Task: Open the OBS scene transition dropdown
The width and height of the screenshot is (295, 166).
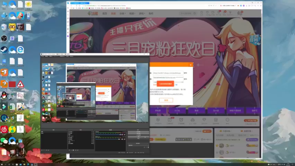Action: 138,145
